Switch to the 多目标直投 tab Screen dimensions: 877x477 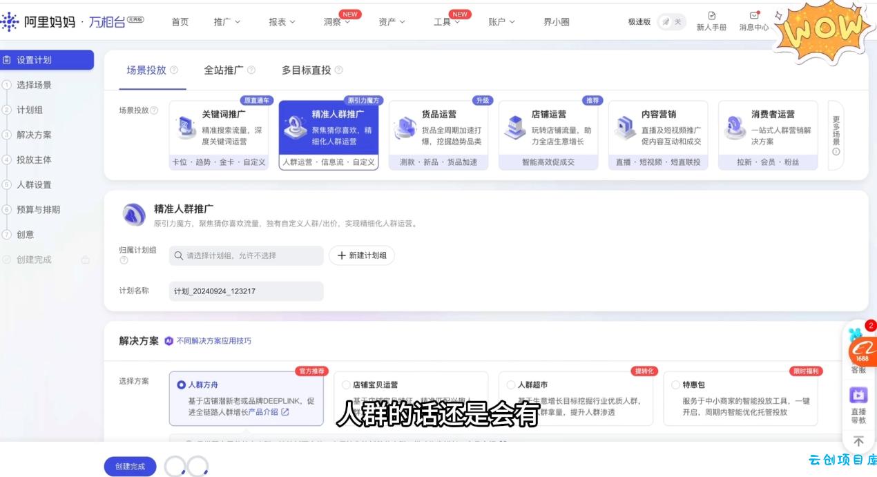[x=306, y=70]
